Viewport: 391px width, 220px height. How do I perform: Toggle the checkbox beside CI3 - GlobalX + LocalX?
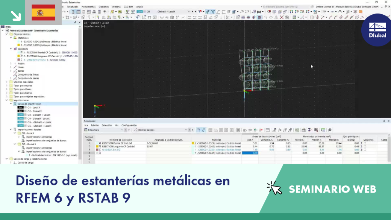(26, 115)
